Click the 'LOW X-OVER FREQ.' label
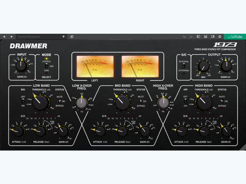The height and width of the screenshot is (184, 246). [x=81, y=87]
